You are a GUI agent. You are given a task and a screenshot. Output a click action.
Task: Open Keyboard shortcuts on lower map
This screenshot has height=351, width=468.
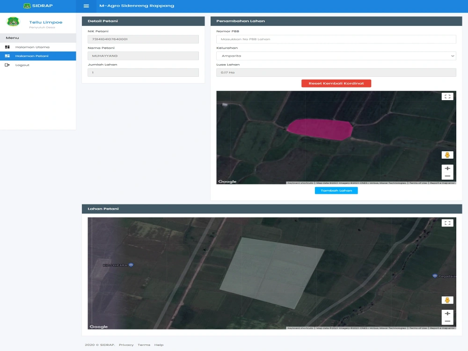point(300,328)
